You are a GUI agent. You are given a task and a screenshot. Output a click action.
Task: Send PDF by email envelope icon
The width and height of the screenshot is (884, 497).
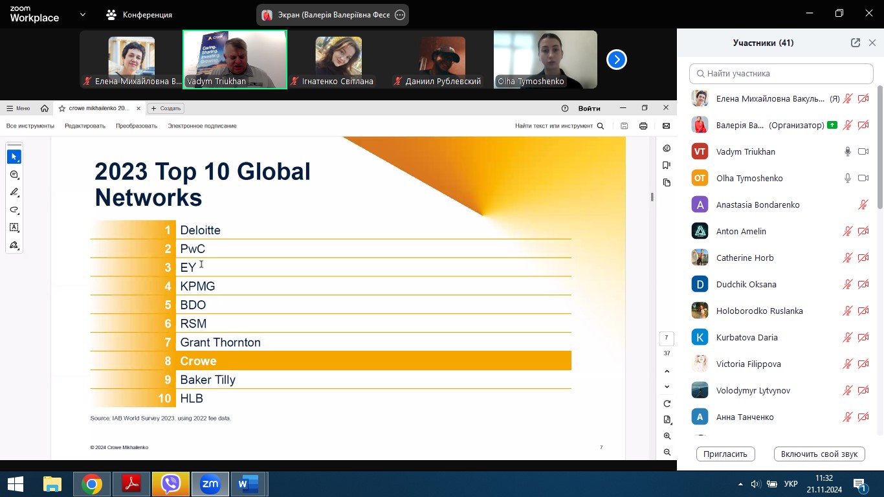667,126
